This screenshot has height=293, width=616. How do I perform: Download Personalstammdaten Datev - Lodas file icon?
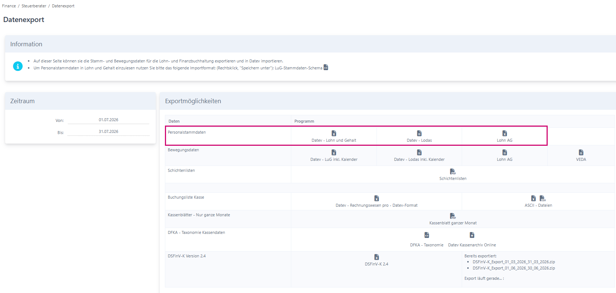(x=419, y=133)
